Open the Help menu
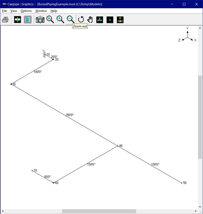The width and height of the screenshot is (203, 214). tap(54, 11)
